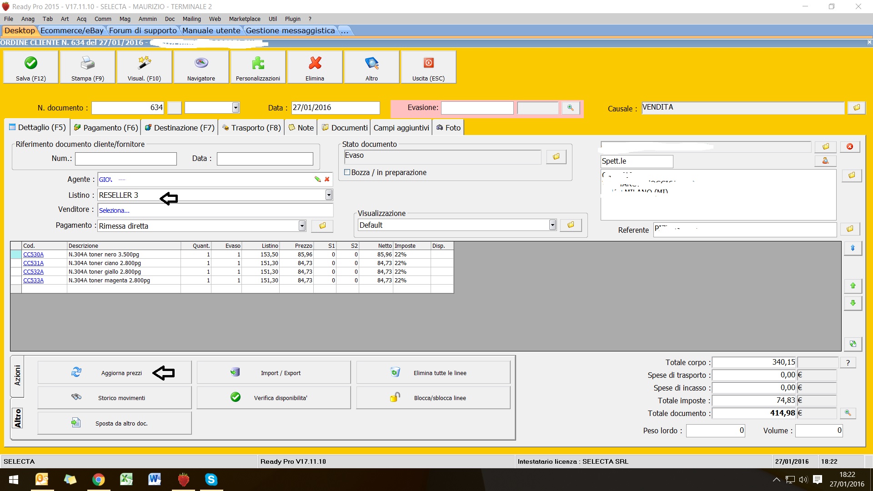Open Forum di supporto tab
Viewport: 873px width, 491px height.
pyautogui.click(x=143, y=30)
